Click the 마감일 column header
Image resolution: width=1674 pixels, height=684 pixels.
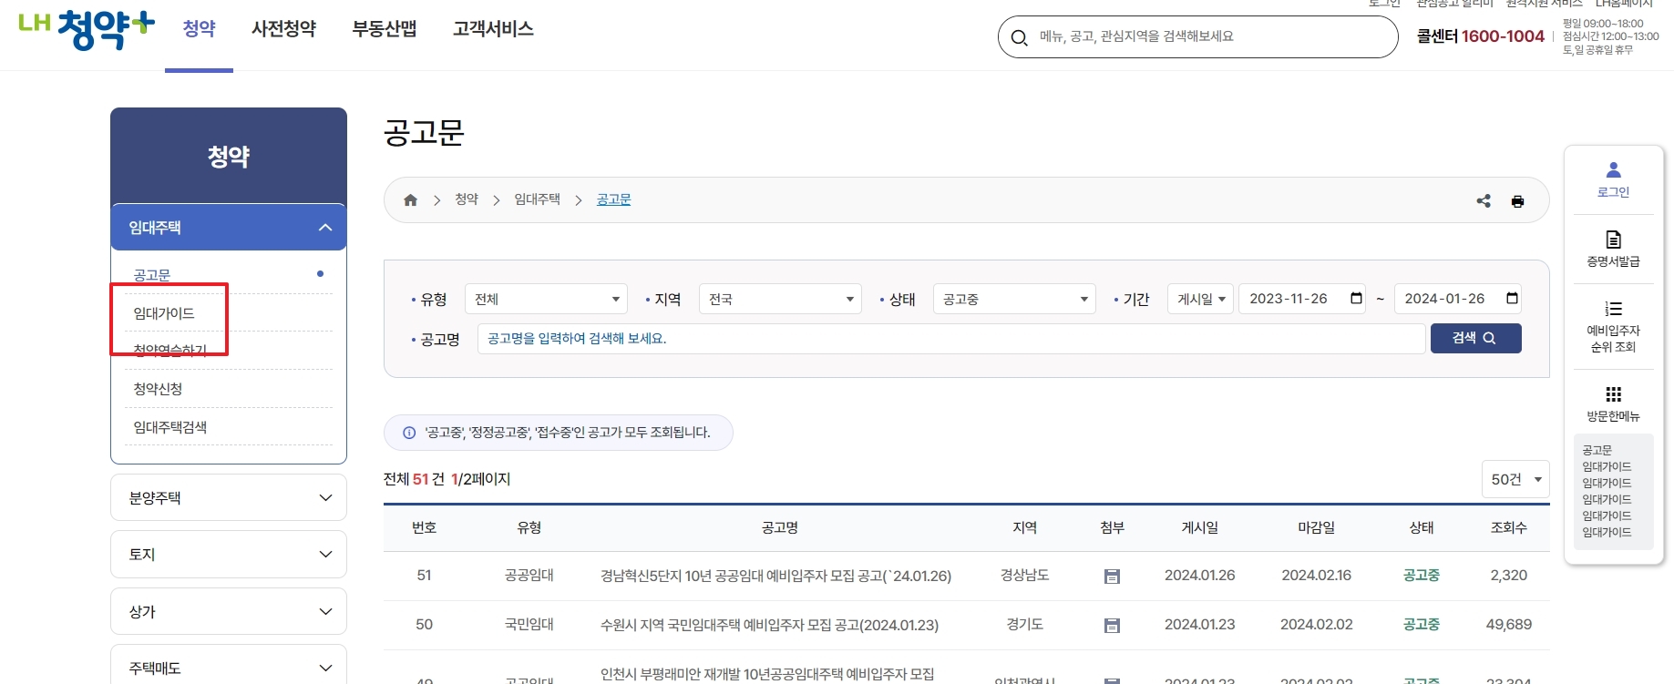coord(1316,528)
